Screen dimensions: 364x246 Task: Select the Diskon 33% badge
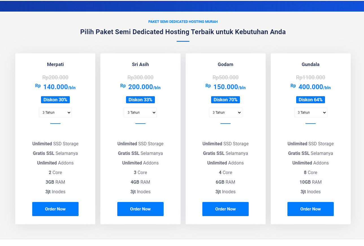140,100
